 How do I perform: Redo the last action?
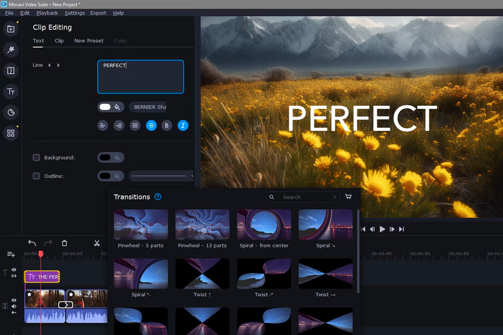48,243
